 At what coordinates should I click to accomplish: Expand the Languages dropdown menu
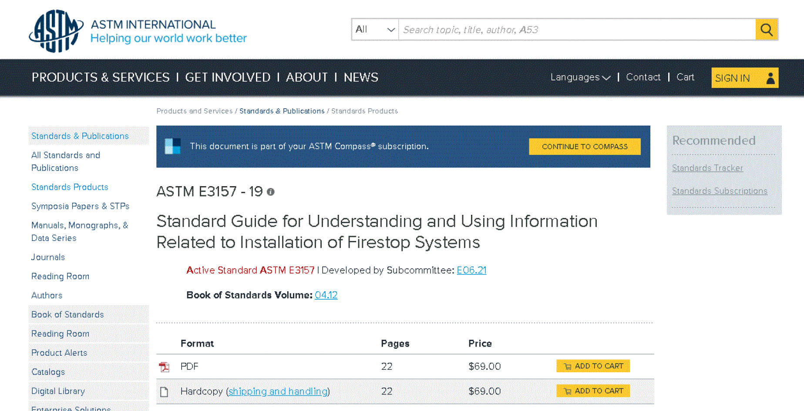(580, 77)
